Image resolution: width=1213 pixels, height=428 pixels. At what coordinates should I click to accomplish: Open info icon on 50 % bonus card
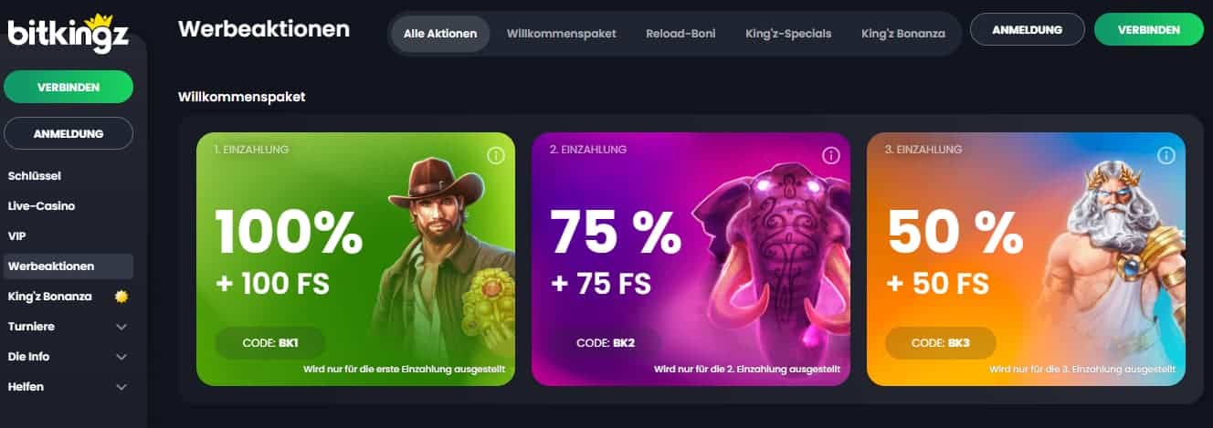click(x=1166, y=155)
